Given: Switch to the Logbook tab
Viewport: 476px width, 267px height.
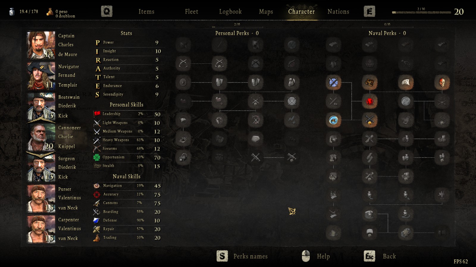Looking at the screenshot, I should [230, 12].
